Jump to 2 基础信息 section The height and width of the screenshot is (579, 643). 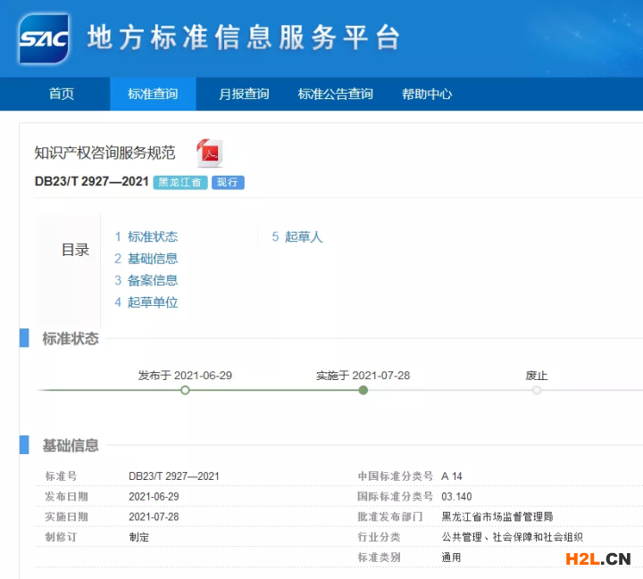tap(146, 259)
